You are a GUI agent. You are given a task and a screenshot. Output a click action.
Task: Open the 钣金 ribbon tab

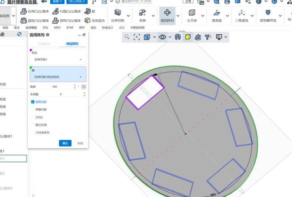tap(17, 28)
